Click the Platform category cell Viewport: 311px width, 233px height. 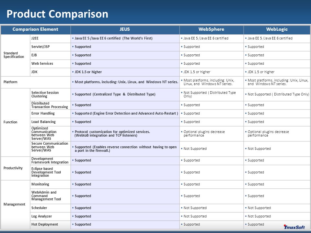click(36, 82)
